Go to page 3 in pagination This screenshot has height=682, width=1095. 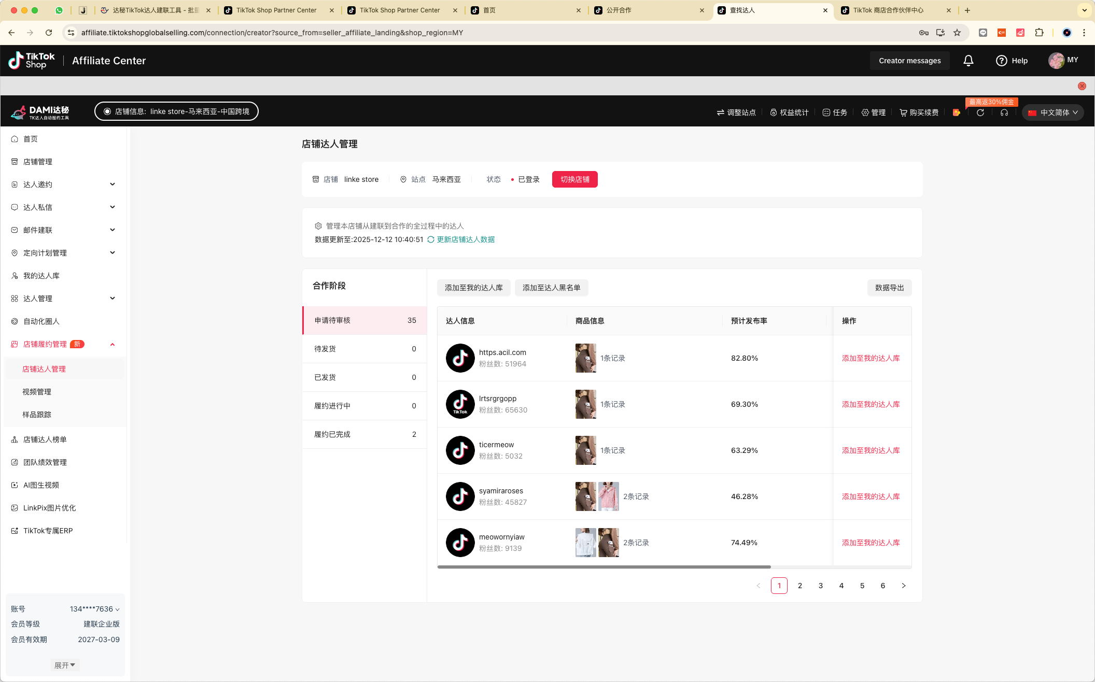[x=821, y=586]
